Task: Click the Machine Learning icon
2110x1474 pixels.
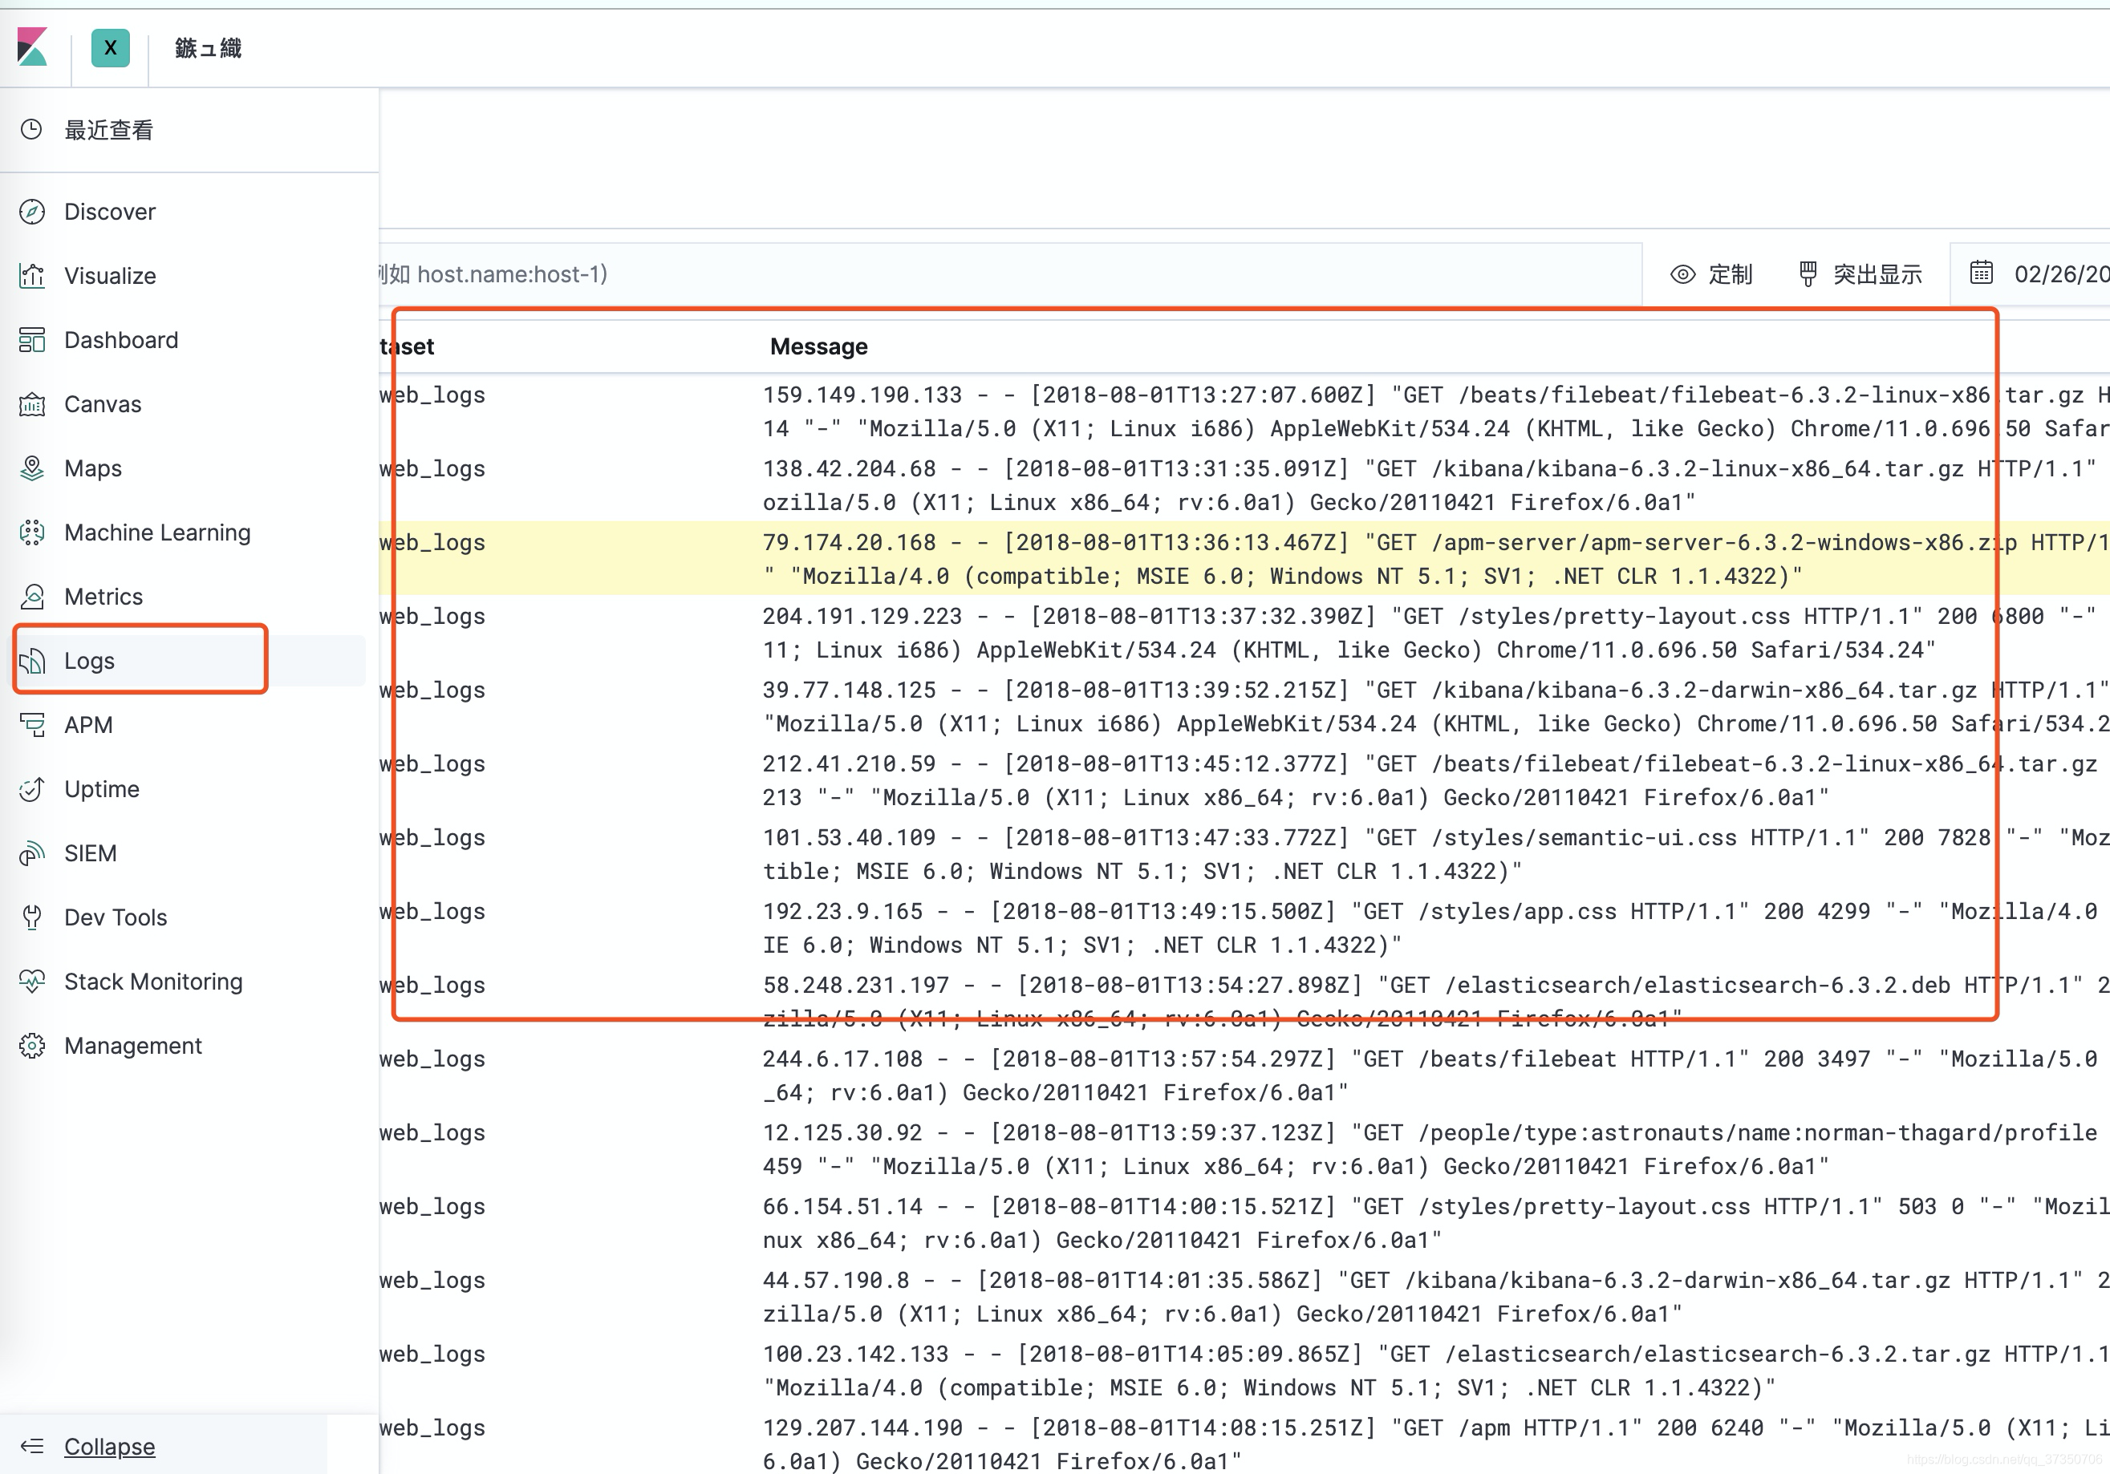Action: pyautogui.click(x=32, y=533)
